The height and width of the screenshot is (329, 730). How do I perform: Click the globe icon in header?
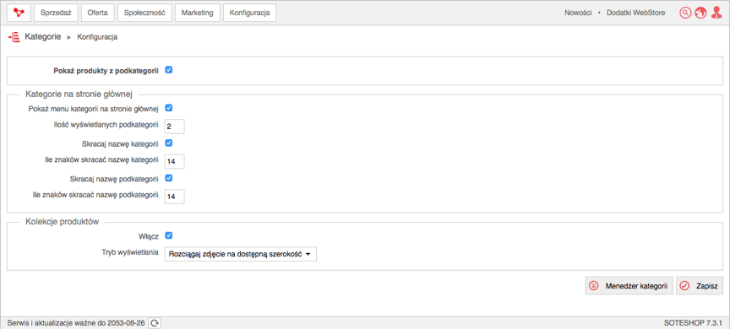click(700, 13)
